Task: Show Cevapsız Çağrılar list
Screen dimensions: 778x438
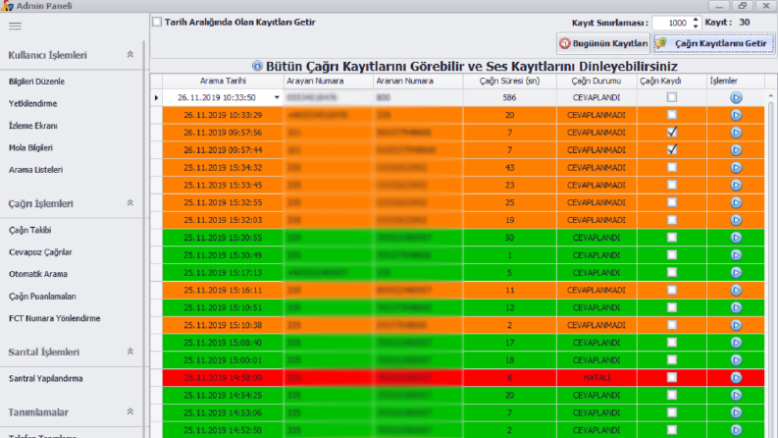Action: coord(40,252)
